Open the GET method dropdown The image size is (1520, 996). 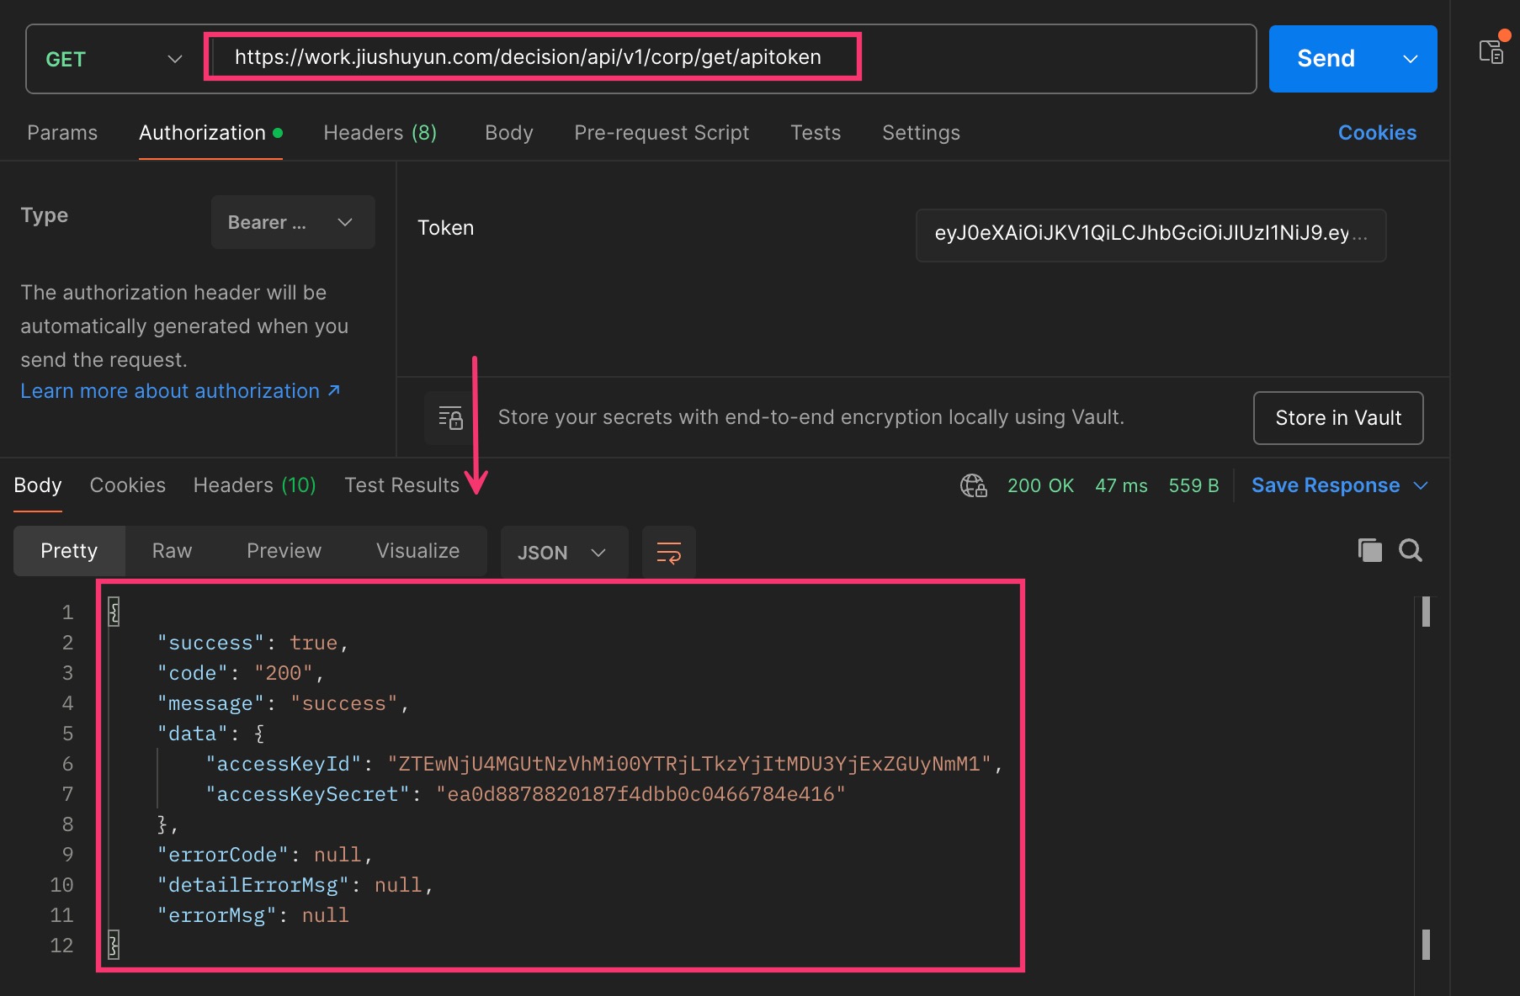(114, 59)
